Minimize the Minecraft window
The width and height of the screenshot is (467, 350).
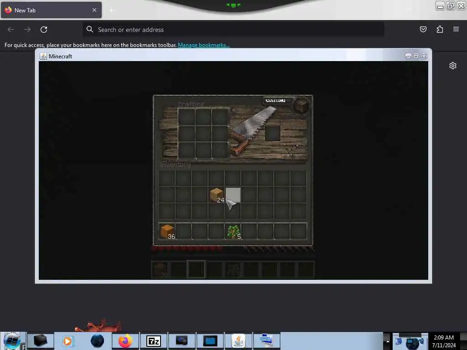coord(408,56)
